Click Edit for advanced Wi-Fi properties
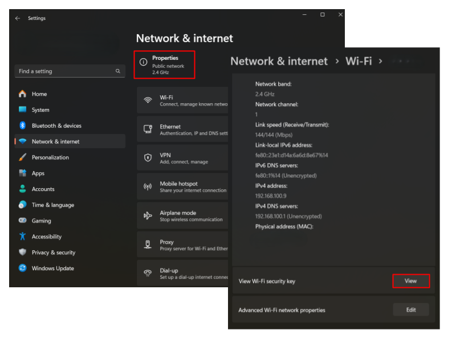 tap(410, 310)
